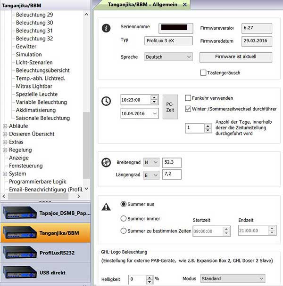Viewport: 283px width, 286px height.
Task: Click Firmware ist aktuell button
Action: [236, 57]
